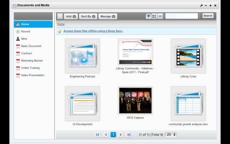Go to next page arrow

(121, 134)
